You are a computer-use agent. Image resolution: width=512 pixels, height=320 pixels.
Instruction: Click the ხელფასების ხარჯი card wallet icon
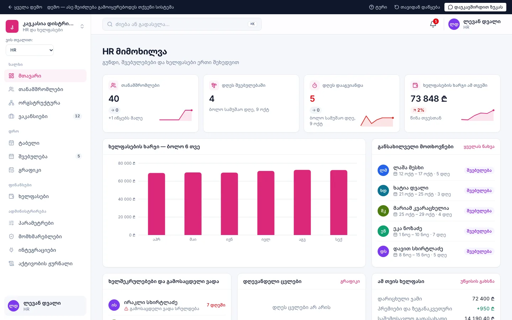415,85
